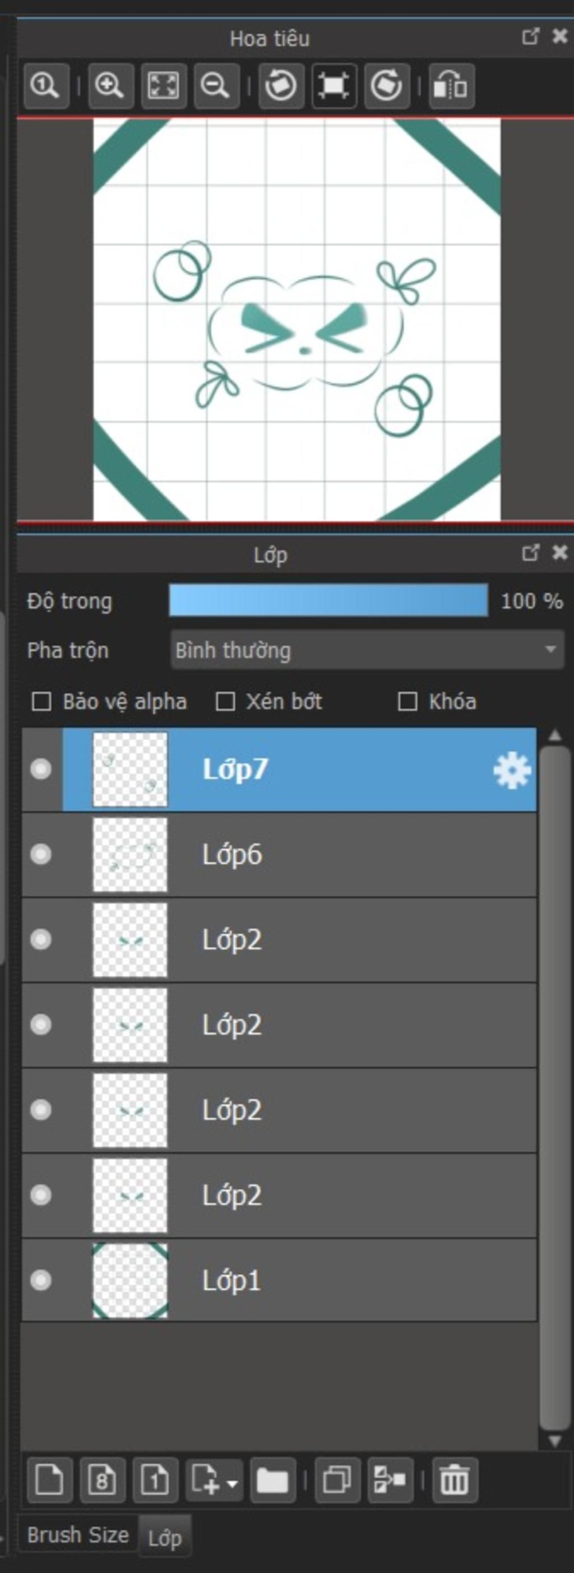Rotate canvas view counterclockwise

tap(281, 85)
